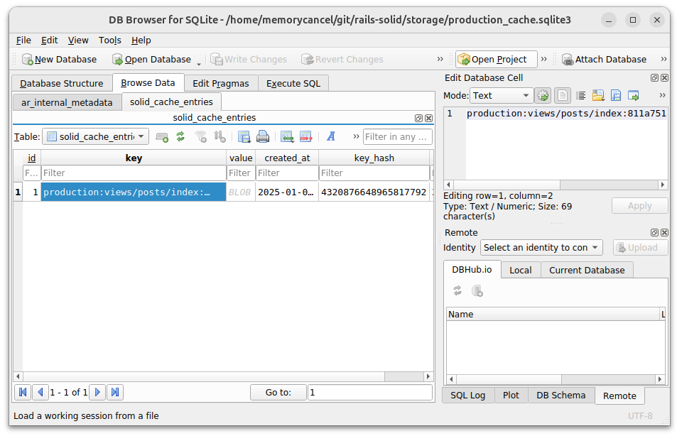Expand the overflow chevron after Attach Database
The height and width of the screenshot is (436, 677).
click(664, 59)
